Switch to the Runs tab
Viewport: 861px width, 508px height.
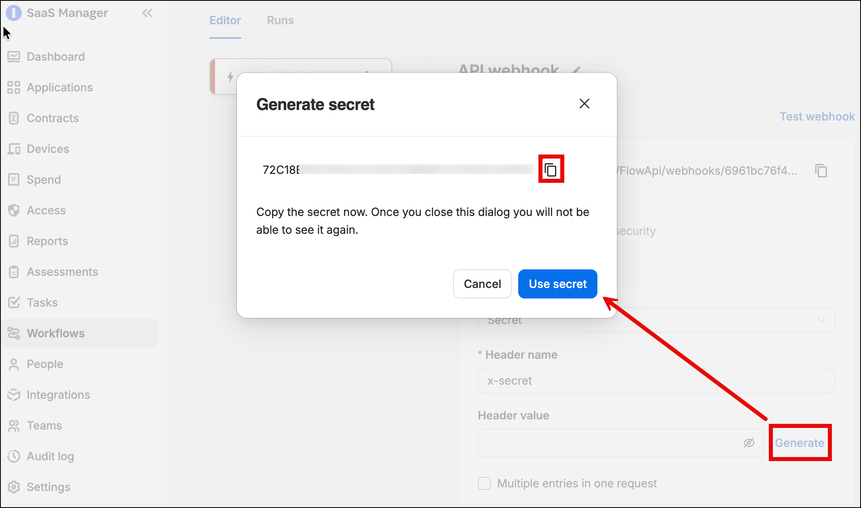(280, 20)
